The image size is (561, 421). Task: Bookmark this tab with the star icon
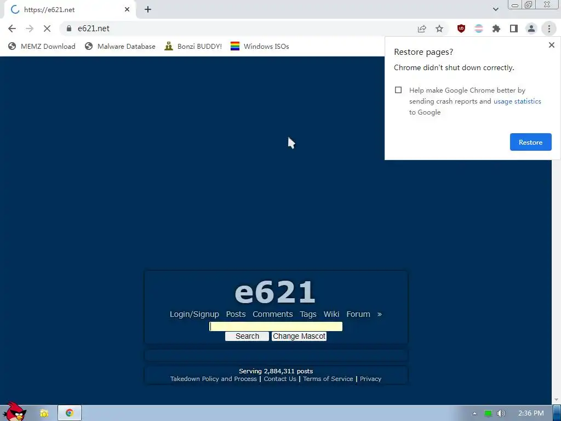[439, 29]
